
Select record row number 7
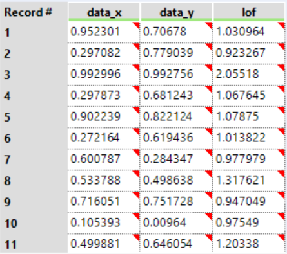click(x=34, y=159)
